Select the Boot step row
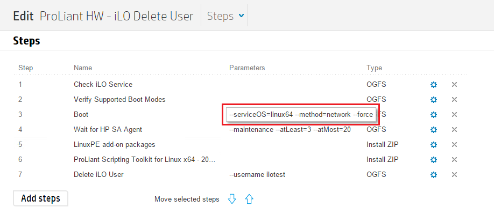 click(81, 115)
